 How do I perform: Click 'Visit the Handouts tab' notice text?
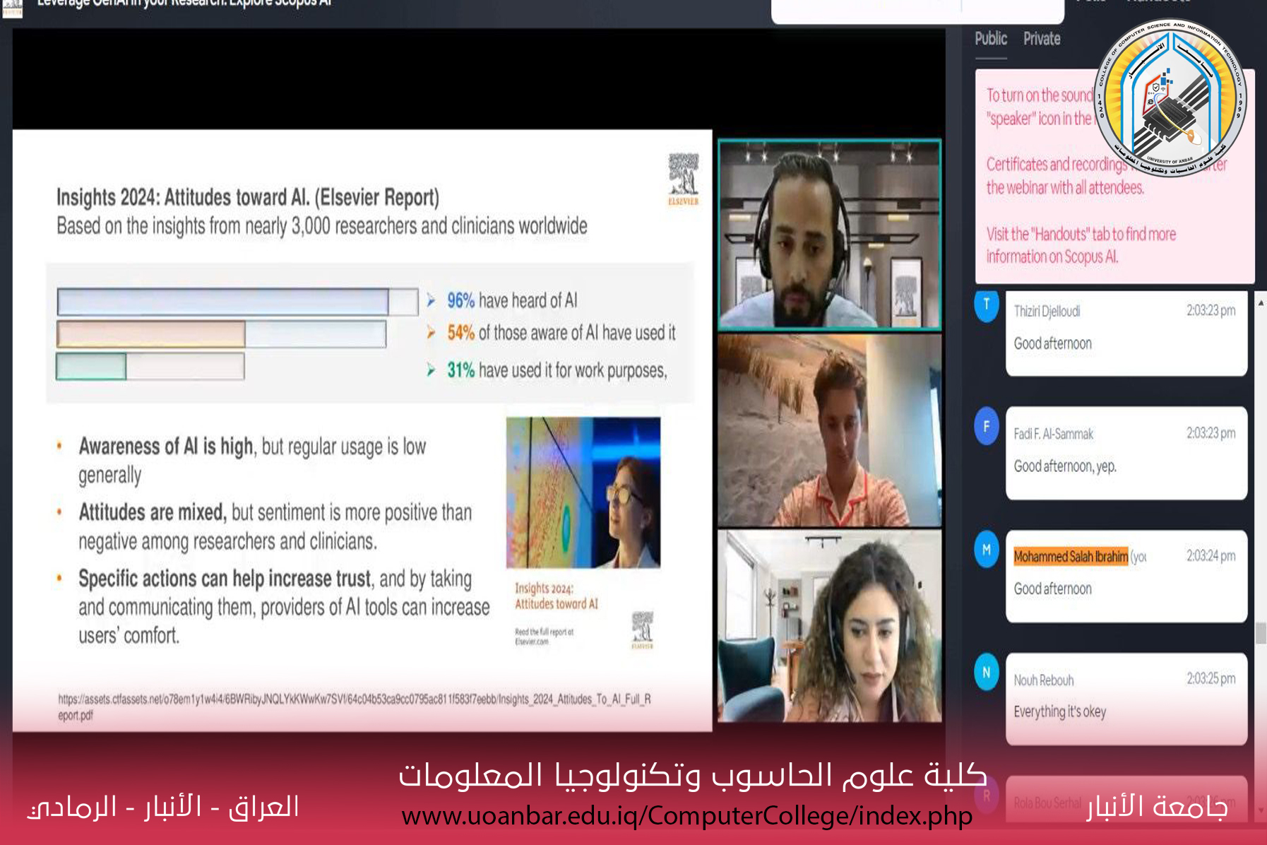tap(1081, 244)
